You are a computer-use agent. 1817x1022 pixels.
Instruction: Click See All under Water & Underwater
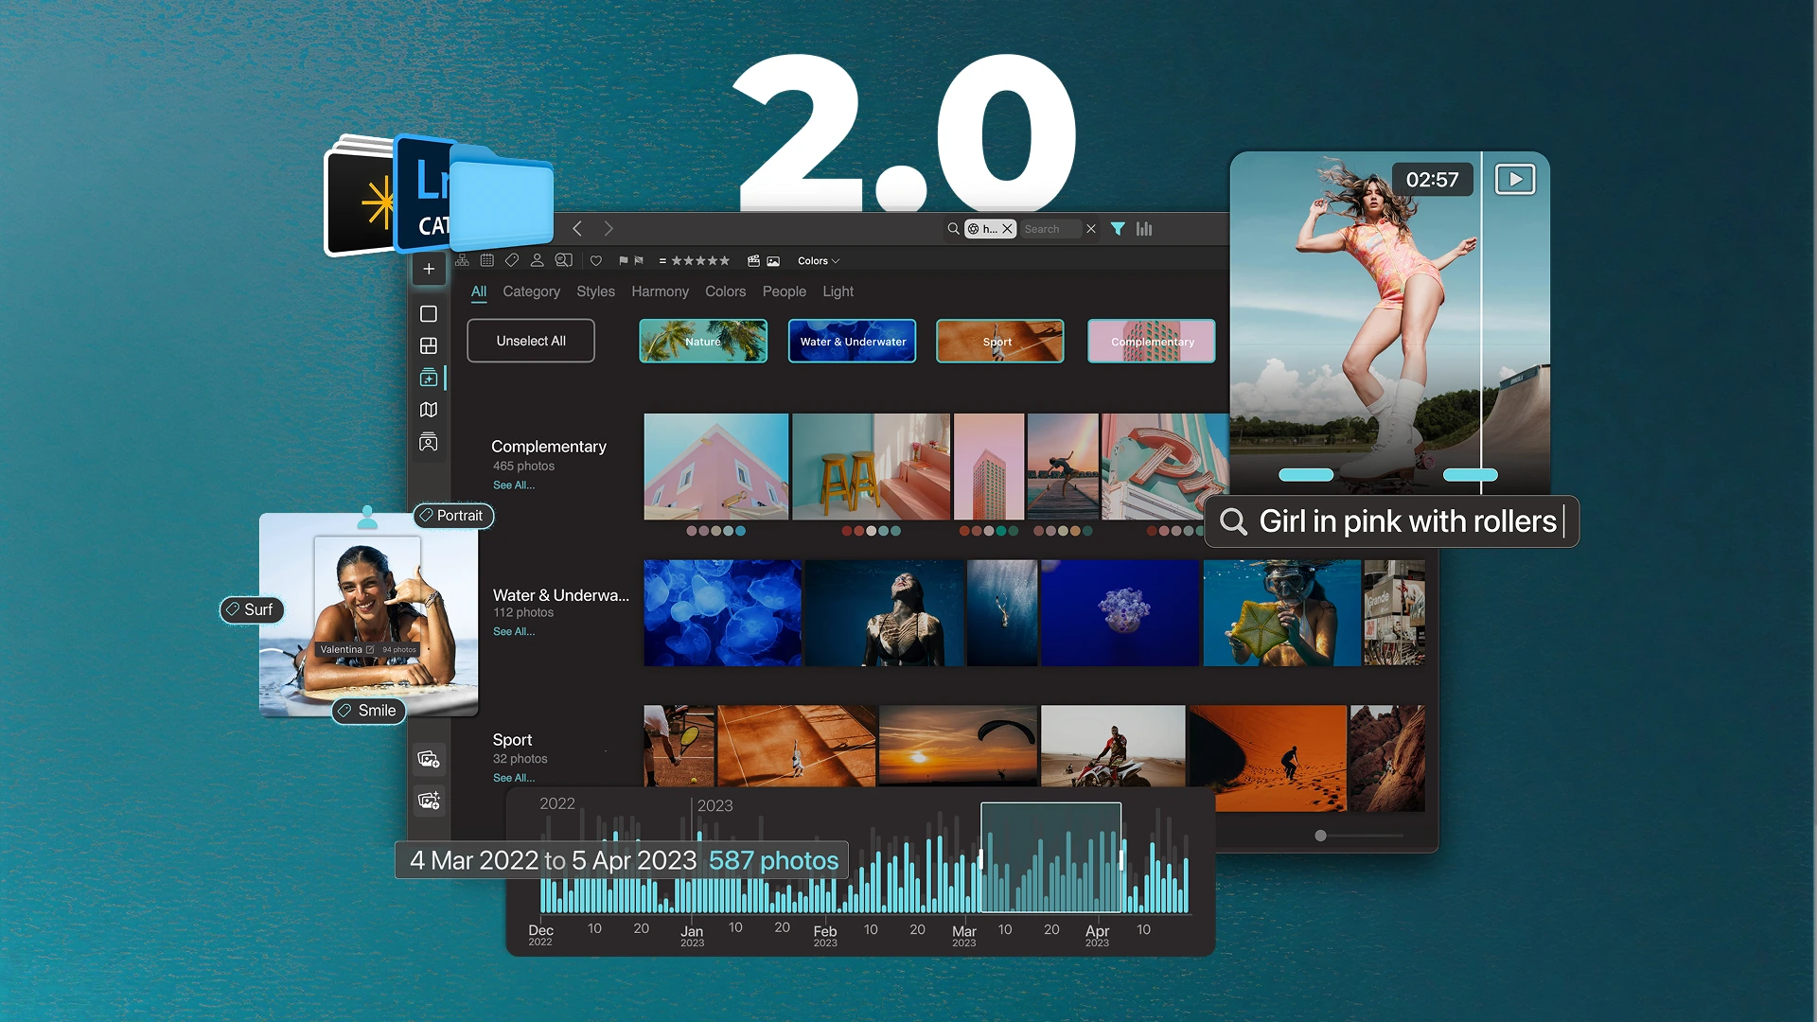coord(514,632)
